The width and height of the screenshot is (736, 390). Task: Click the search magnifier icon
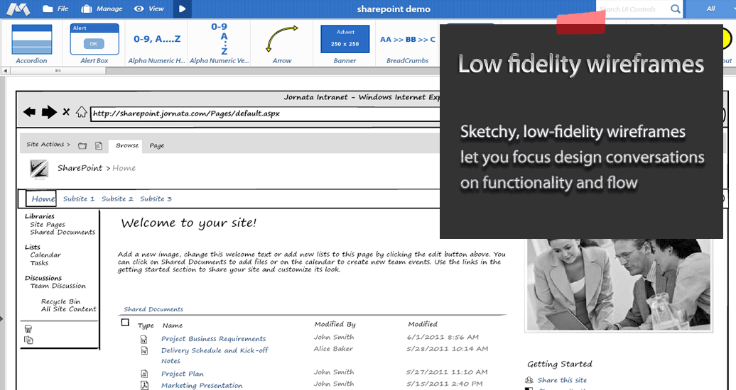(675, 9)
